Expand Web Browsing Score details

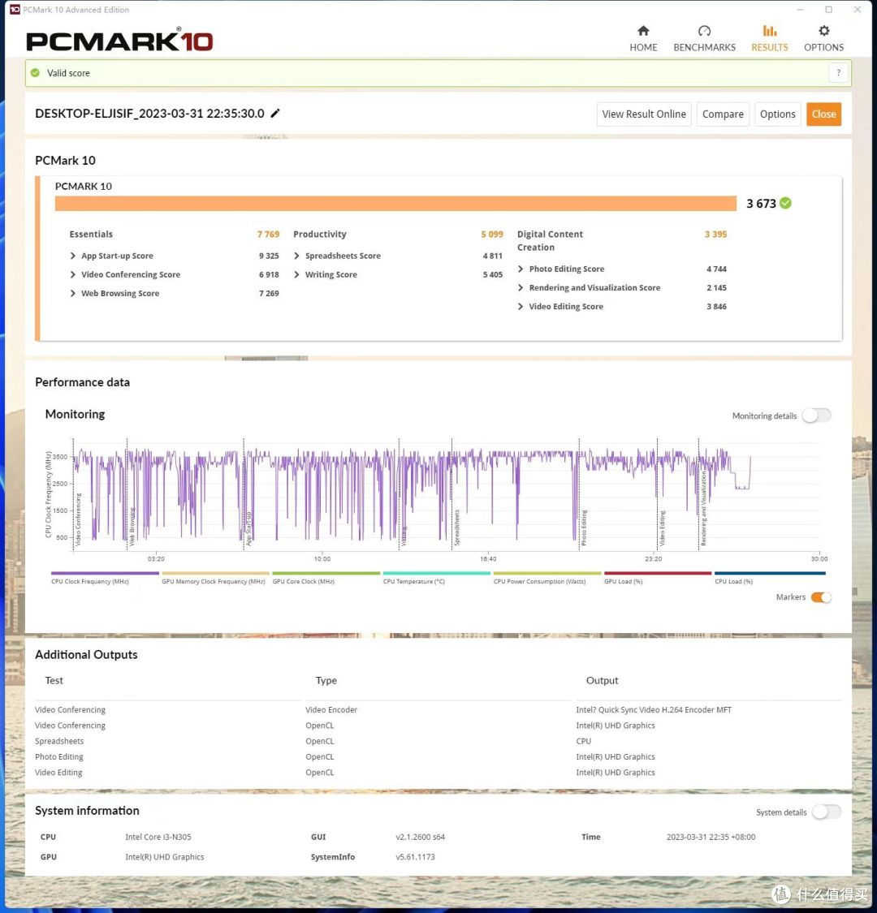pos(73,293)
